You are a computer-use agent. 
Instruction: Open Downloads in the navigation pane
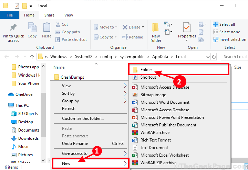[x=25, y=138]
